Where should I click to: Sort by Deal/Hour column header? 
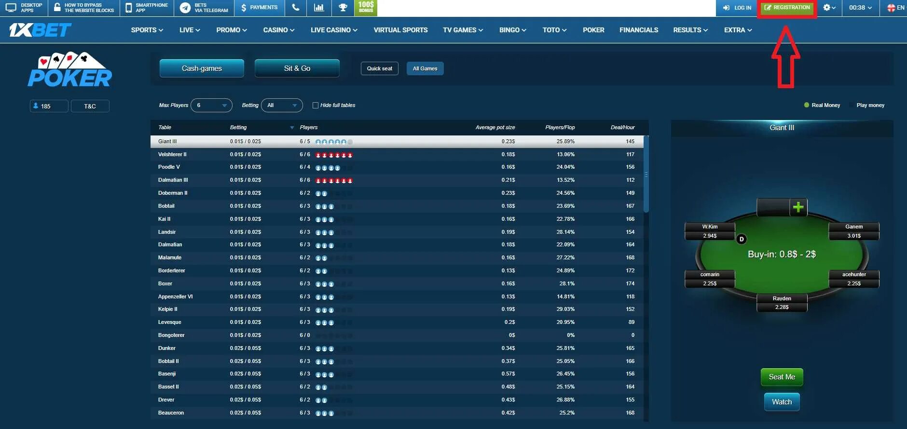[622, 128]
